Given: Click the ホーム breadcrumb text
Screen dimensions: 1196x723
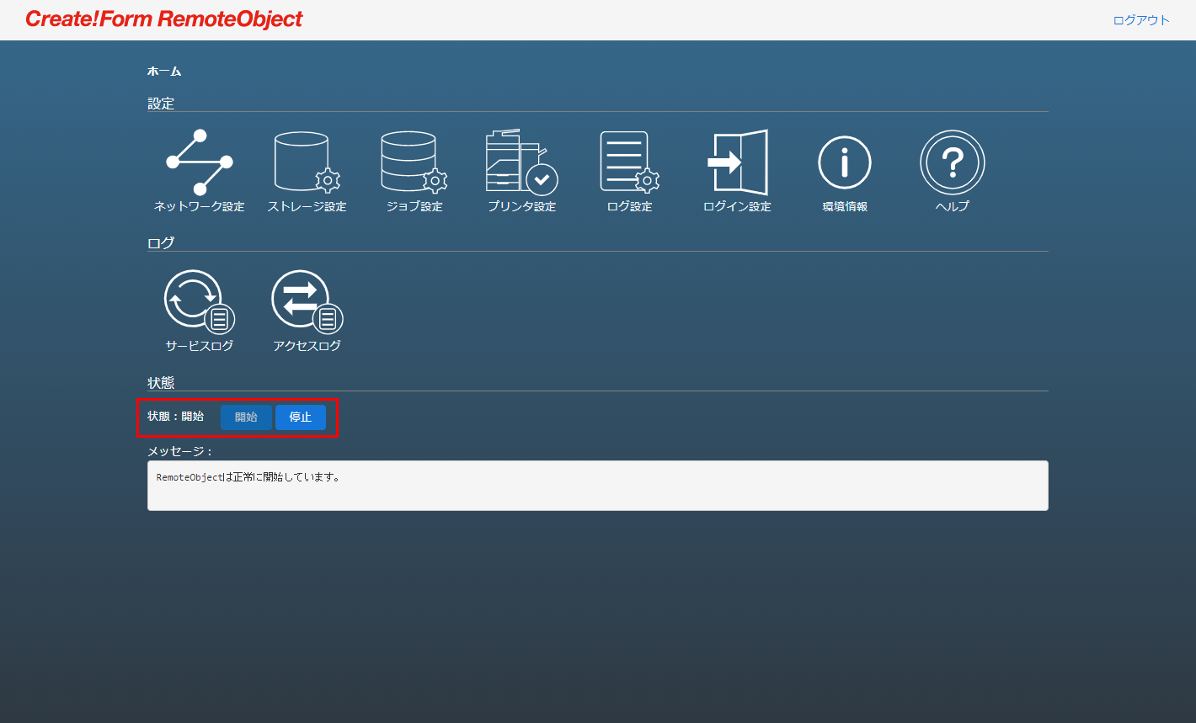Looking at the screenshot, I should [164, 72].
